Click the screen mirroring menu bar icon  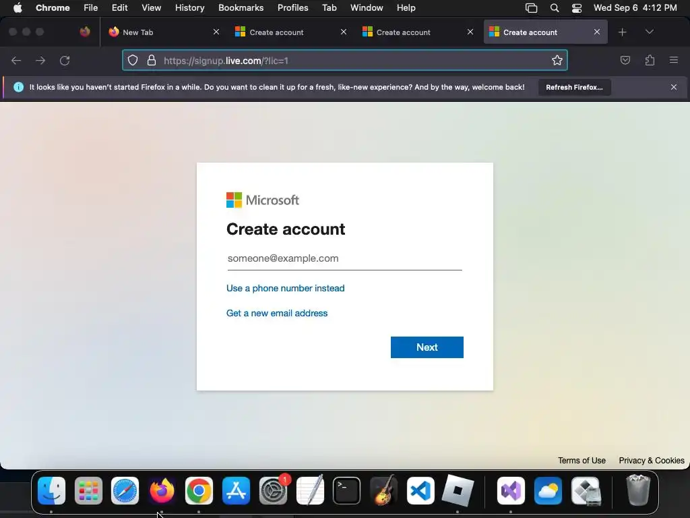tap(531, 8)
